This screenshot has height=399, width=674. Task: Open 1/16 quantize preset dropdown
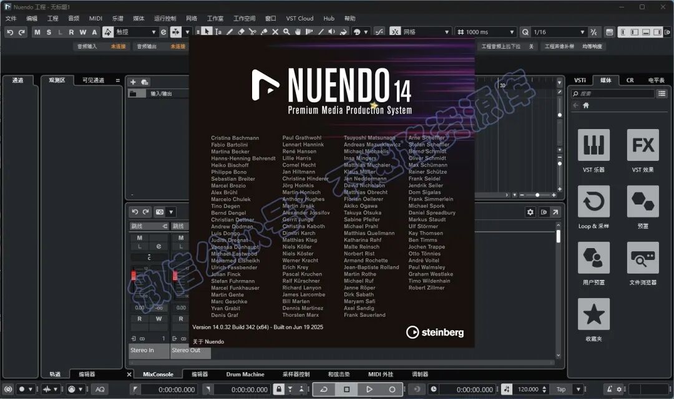click(559, 32)
